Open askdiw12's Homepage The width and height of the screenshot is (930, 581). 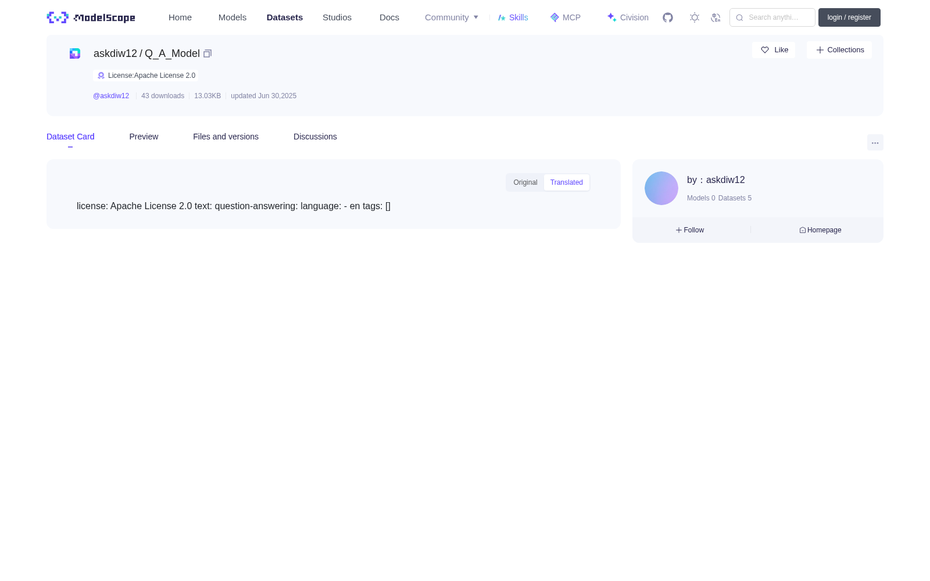click(x=820, y=230)
